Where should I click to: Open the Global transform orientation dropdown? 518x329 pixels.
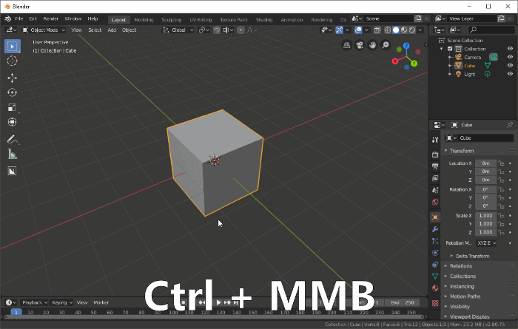click(178, 30)
